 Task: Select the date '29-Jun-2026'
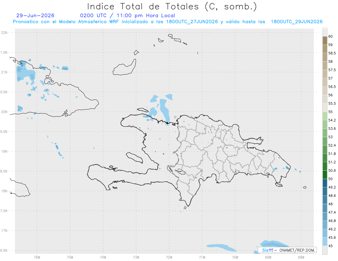[x=35, y=15]
